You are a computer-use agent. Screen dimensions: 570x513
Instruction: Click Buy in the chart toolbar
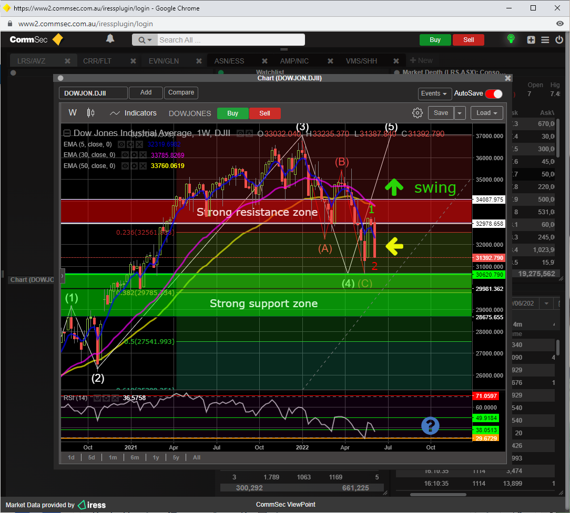pos(232,113)
